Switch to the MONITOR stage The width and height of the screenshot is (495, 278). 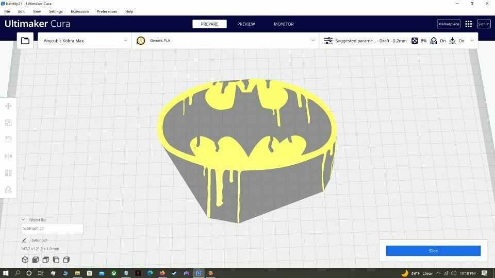(284, 24)
